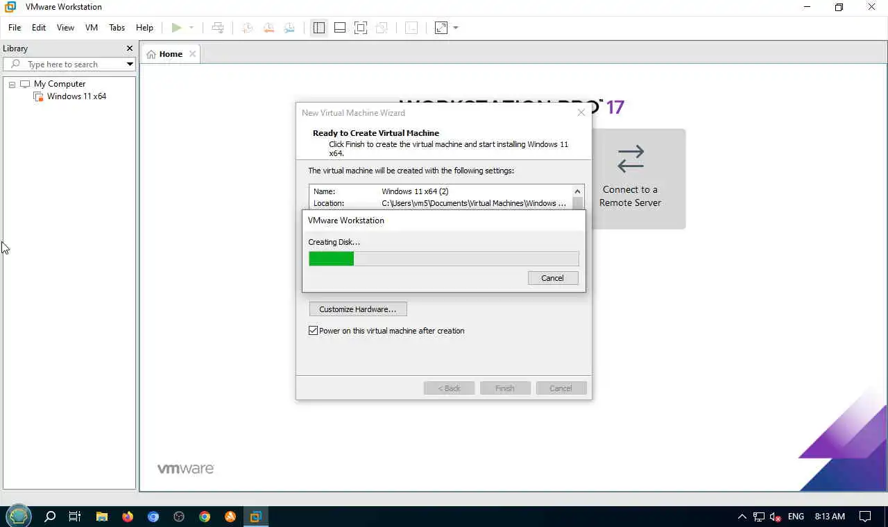Click the muted volume tray icon
The image size is (888, 527).
pos(776,517)
